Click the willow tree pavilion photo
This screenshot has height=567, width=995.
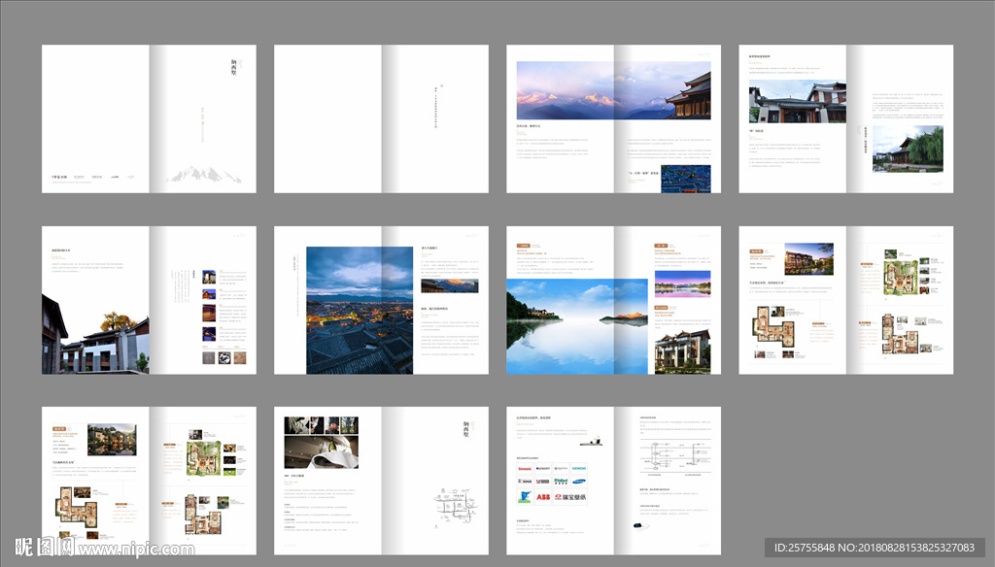[x=907, y=149]
